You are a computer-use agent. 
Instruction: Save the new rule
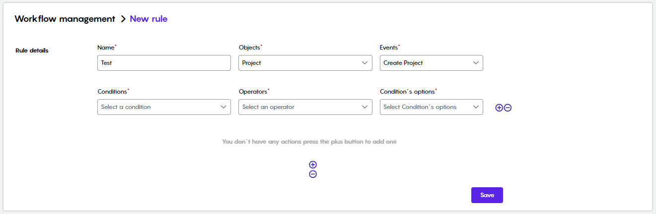coord(487,195)
